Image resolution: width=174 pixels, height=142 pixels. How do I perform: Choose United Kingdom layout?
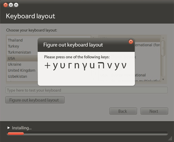[x=22, y=70]
